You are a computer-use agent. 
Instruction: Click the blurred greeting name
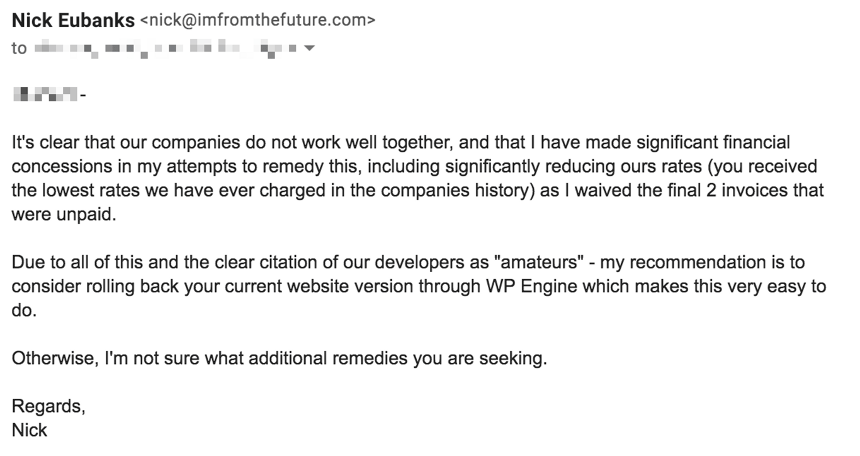coord(45,95)
